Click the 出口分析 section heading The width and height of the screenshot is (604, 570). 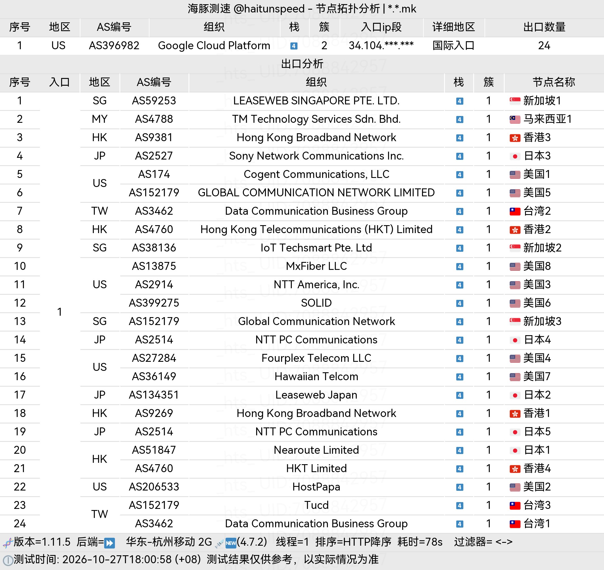pos(302,64)
